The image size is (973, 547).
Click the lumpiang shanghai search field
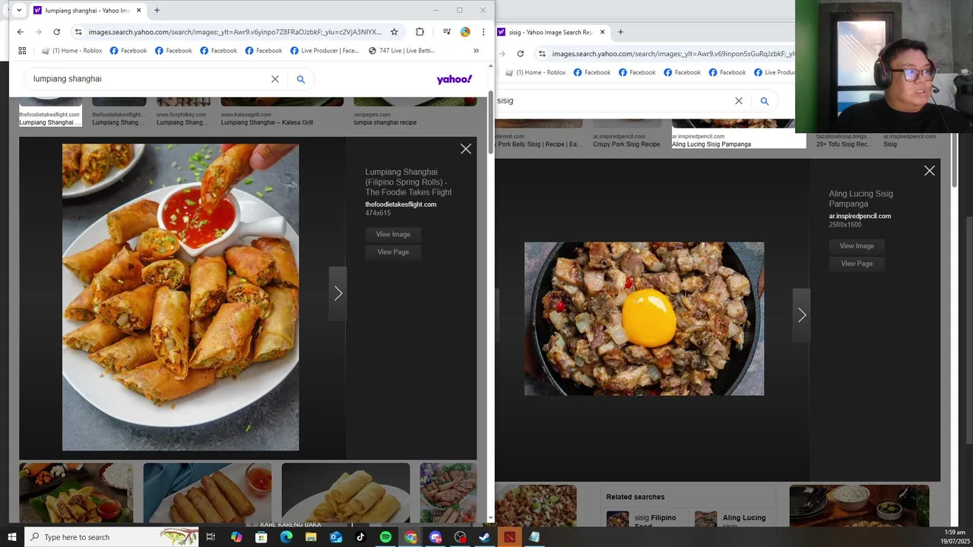tap(148, 79)
